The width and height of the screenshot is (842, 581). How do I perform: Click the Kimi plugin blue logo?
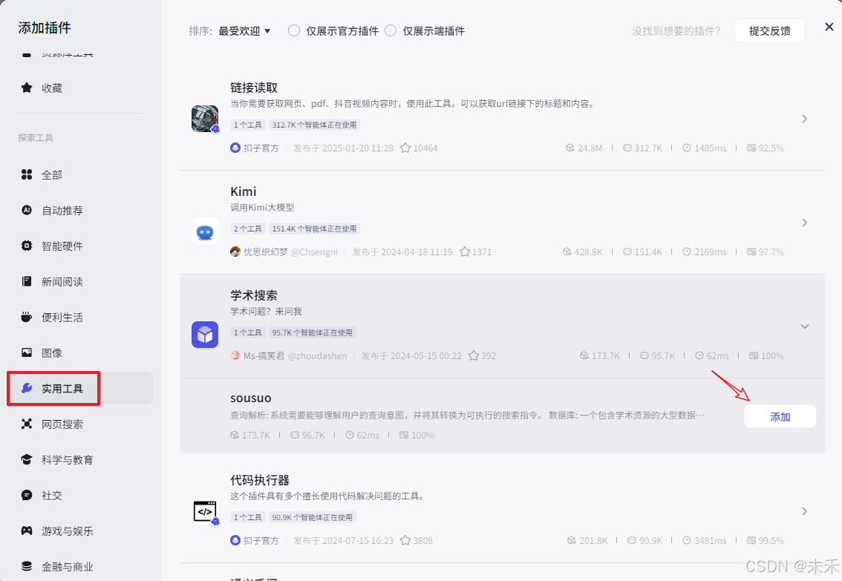(205, 232)
